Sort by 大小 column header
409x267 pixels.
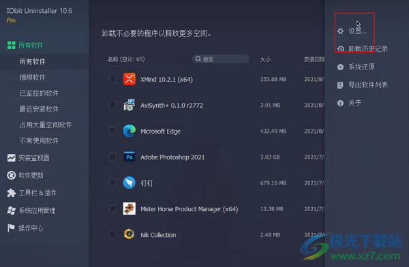[x=265, y=59]
